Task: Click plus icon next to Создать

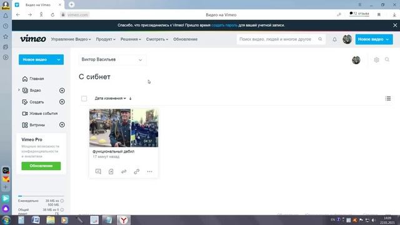Action: pos(62,102)
